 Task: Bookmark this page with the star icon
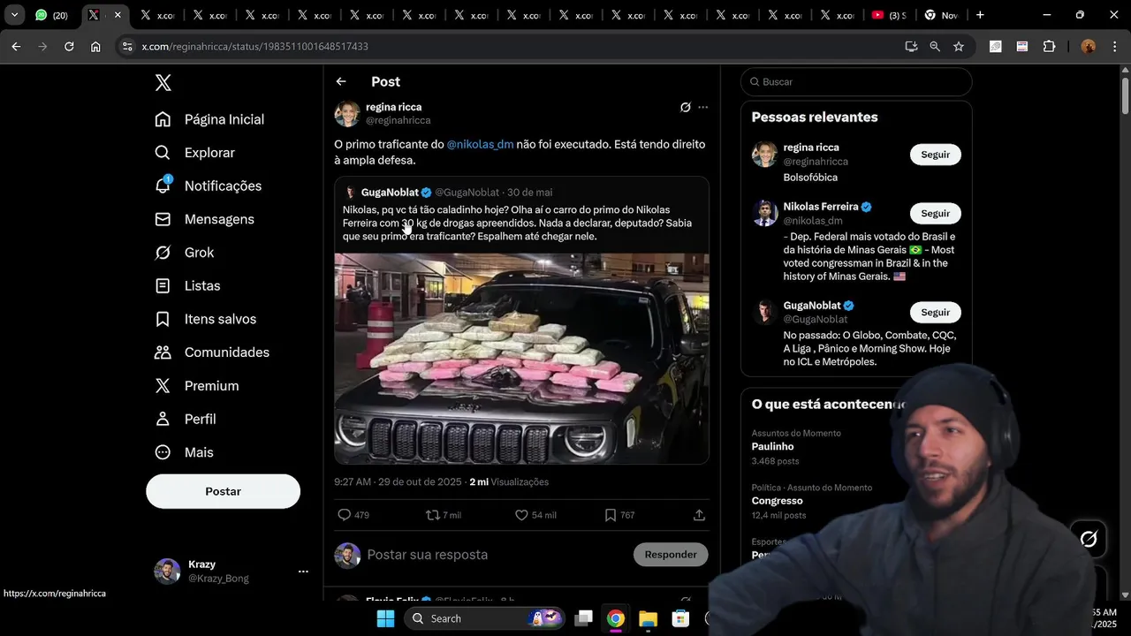[x=959, y=47]
